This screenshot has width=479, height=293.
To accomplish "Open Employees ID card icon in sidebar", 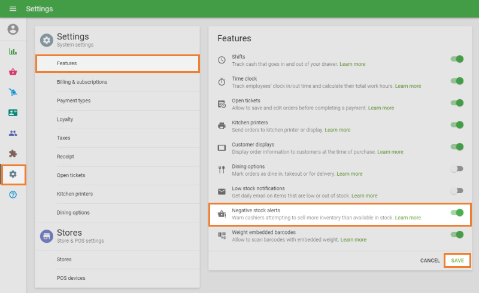I will click(13, 112).
